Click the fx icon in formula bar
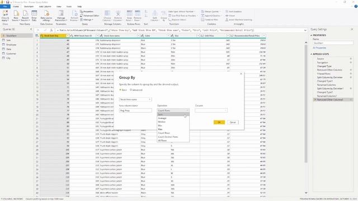 [51, 30]
